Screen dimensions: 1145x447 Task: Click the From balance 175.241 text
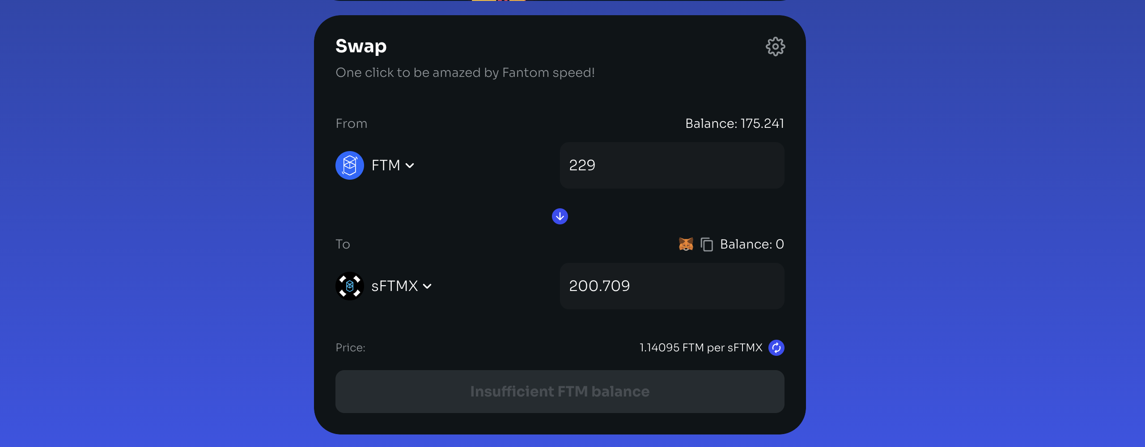tap(734, 124)
